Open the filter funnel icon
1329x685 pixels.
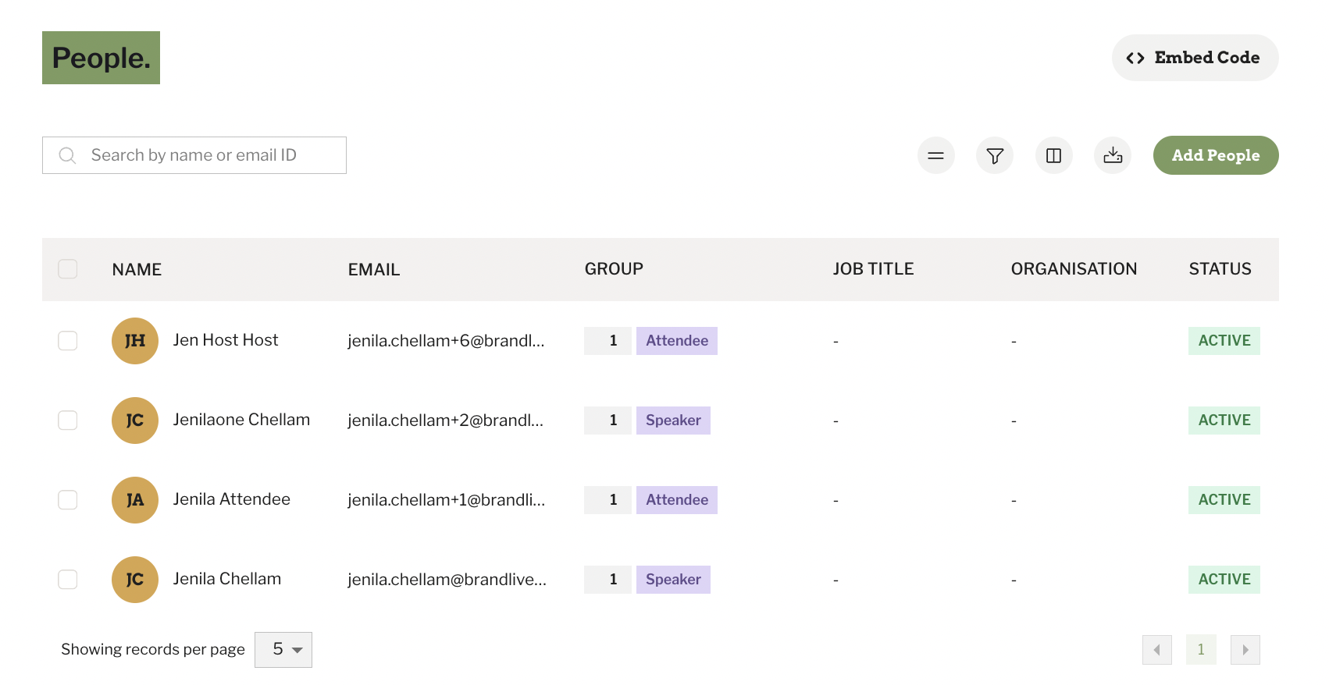(995, 155)
